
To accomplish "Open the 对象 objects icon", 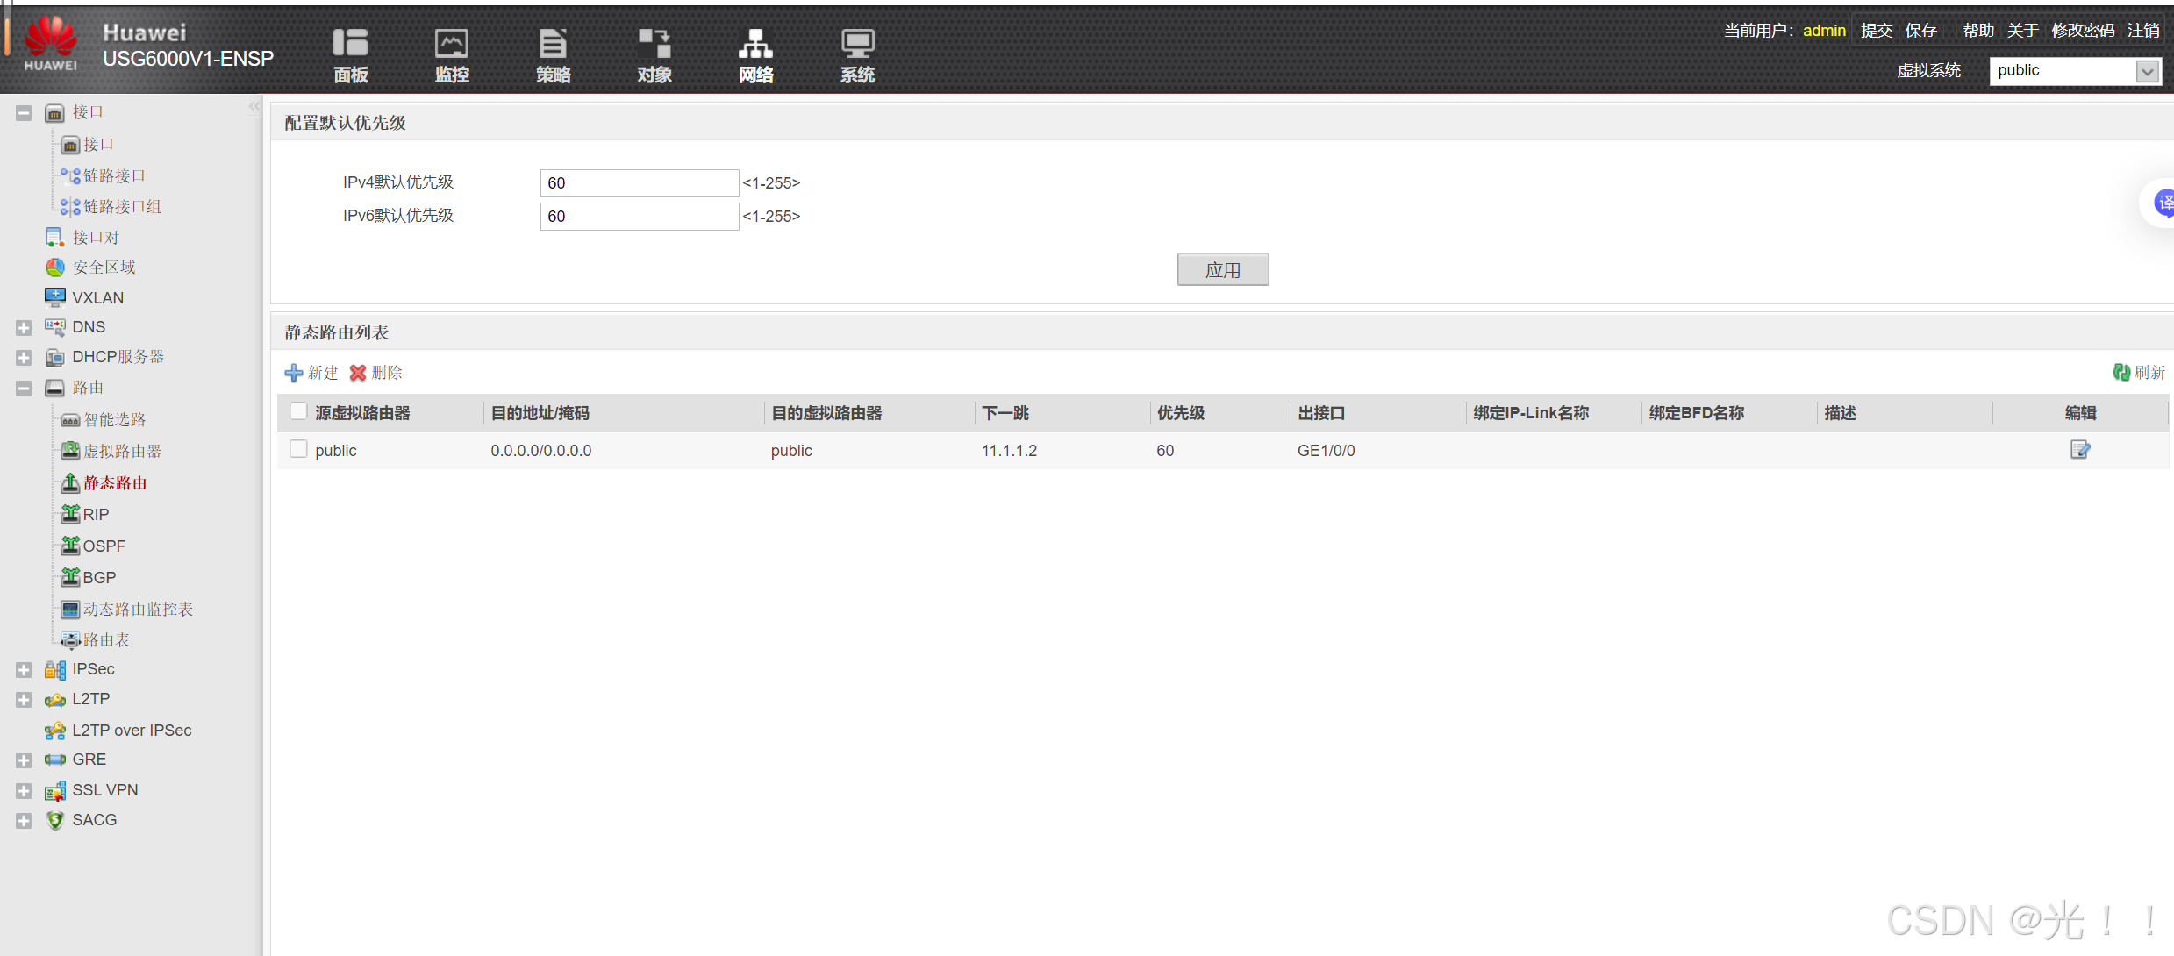I will [x=654, y=54].
